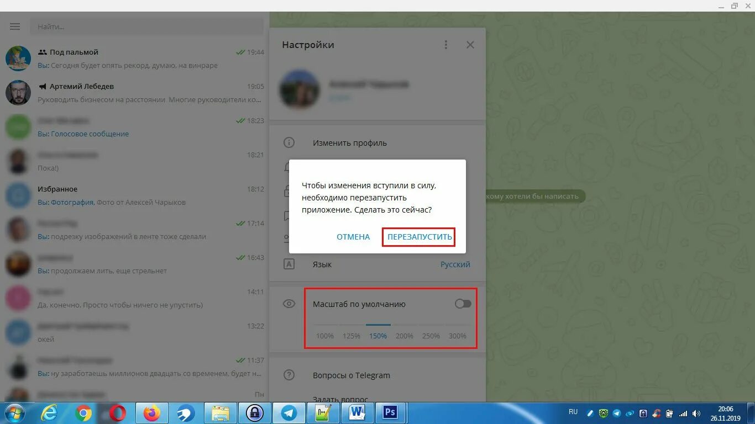The width and height of the screenshot is (755, 424).
Task: Open the chat with Голосовое сообщение preview
Action: (135, 127)
